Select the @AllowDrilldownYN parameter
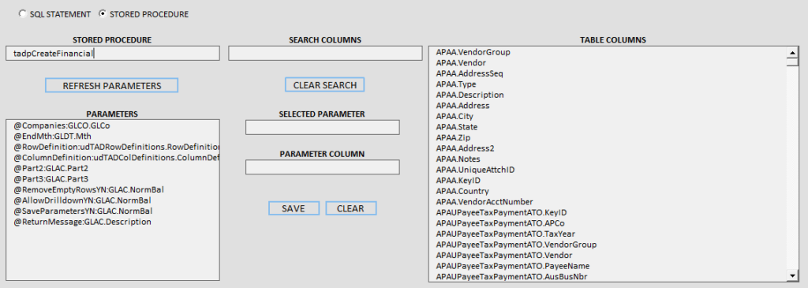The image size is (808, 288). pos(113,200)
